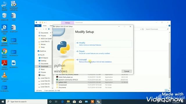Choose Uninstall in Python setup dialog
Screen dimensions: 186x104
(x=103, y=61)
